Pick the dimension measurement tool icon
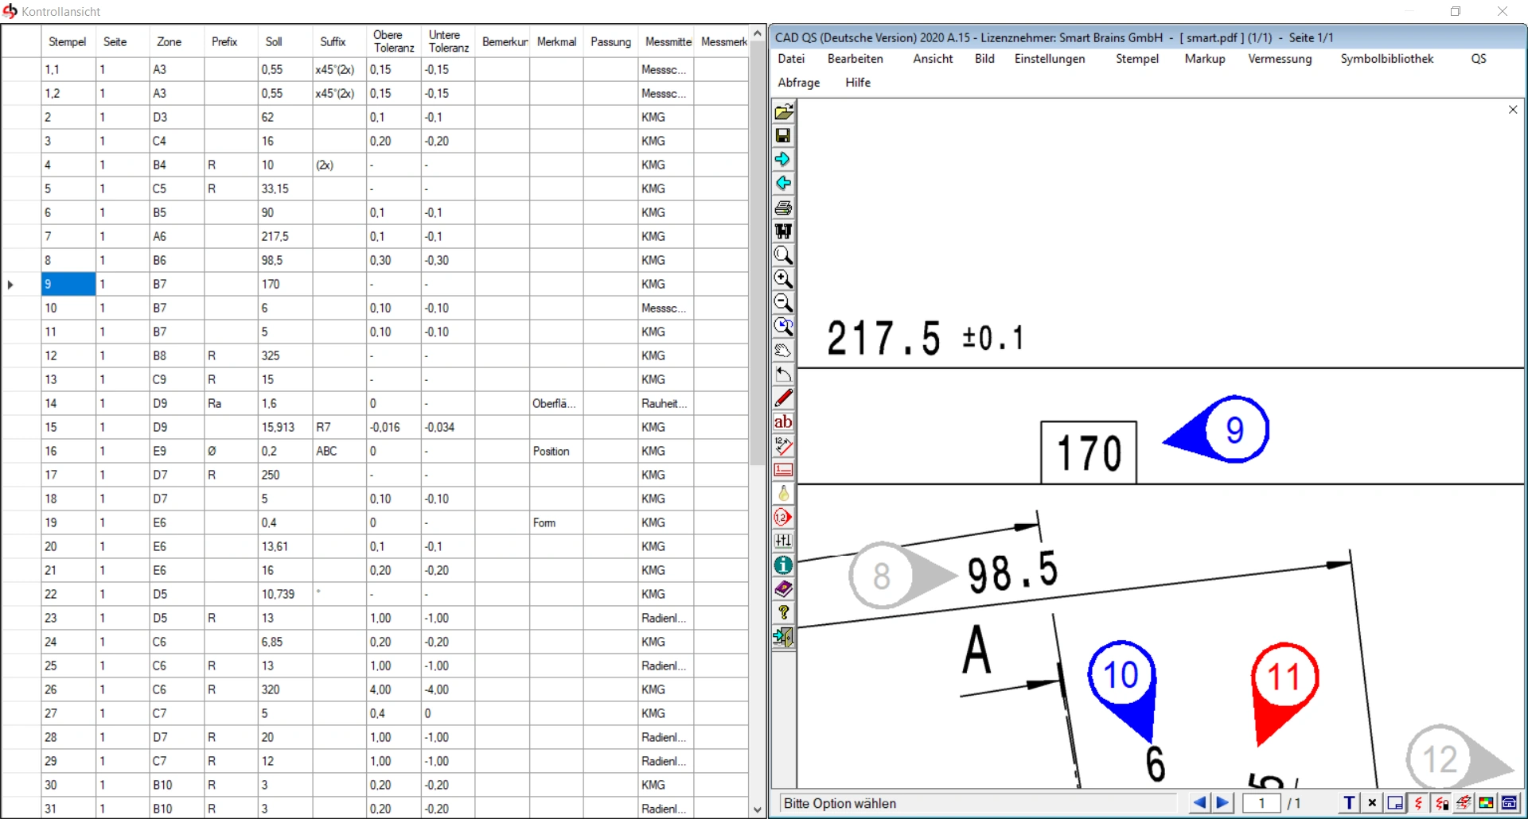The width and height of the screenshot is (1528, 819). click(783, 446)
